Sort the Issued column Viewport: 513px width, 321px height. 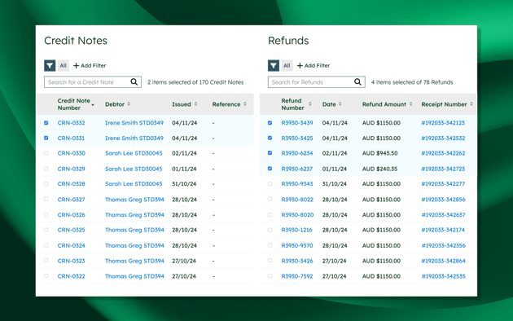click(195, 103)
